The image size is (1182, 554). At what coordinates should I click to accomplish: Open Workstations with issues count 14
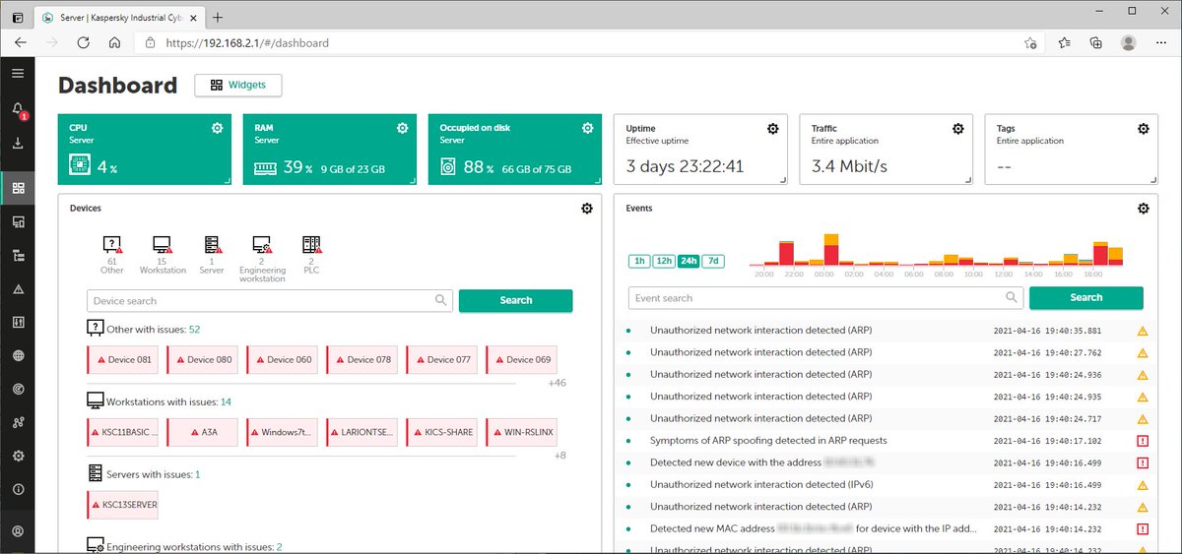[226, 401]
